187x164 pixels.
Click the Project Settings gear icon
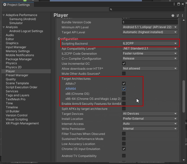pyautogui.click(x=5, y=5)
